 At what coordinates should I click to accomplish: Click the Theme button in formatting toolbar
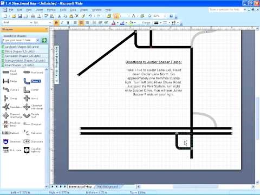146,23
